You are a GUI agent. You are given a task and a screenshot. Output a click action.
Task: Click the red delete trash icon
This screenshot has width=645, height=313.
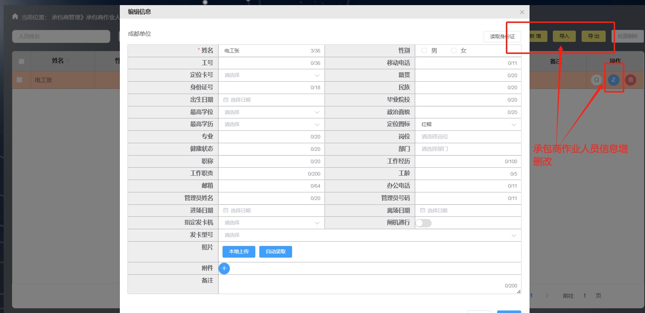pyautogui.click(x=630, y=80)
